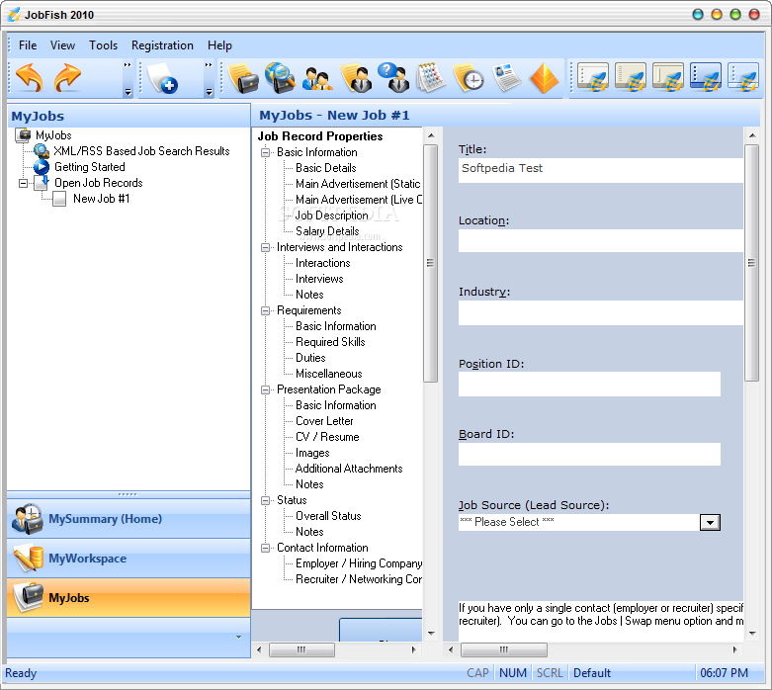Click the Open Job Records document icon
772x690 pixels.
(x=42, y=183)
